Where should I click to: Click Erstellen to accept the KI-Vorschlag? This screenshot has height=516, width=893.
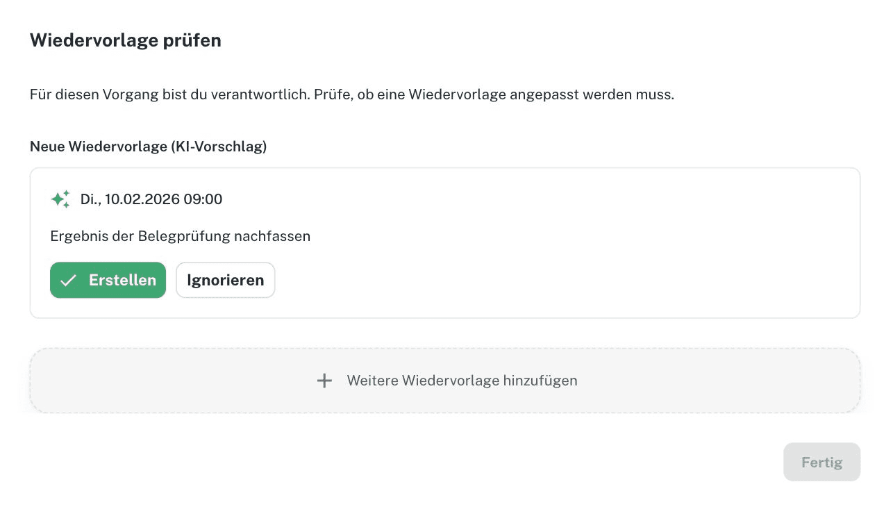pos(108,280)
